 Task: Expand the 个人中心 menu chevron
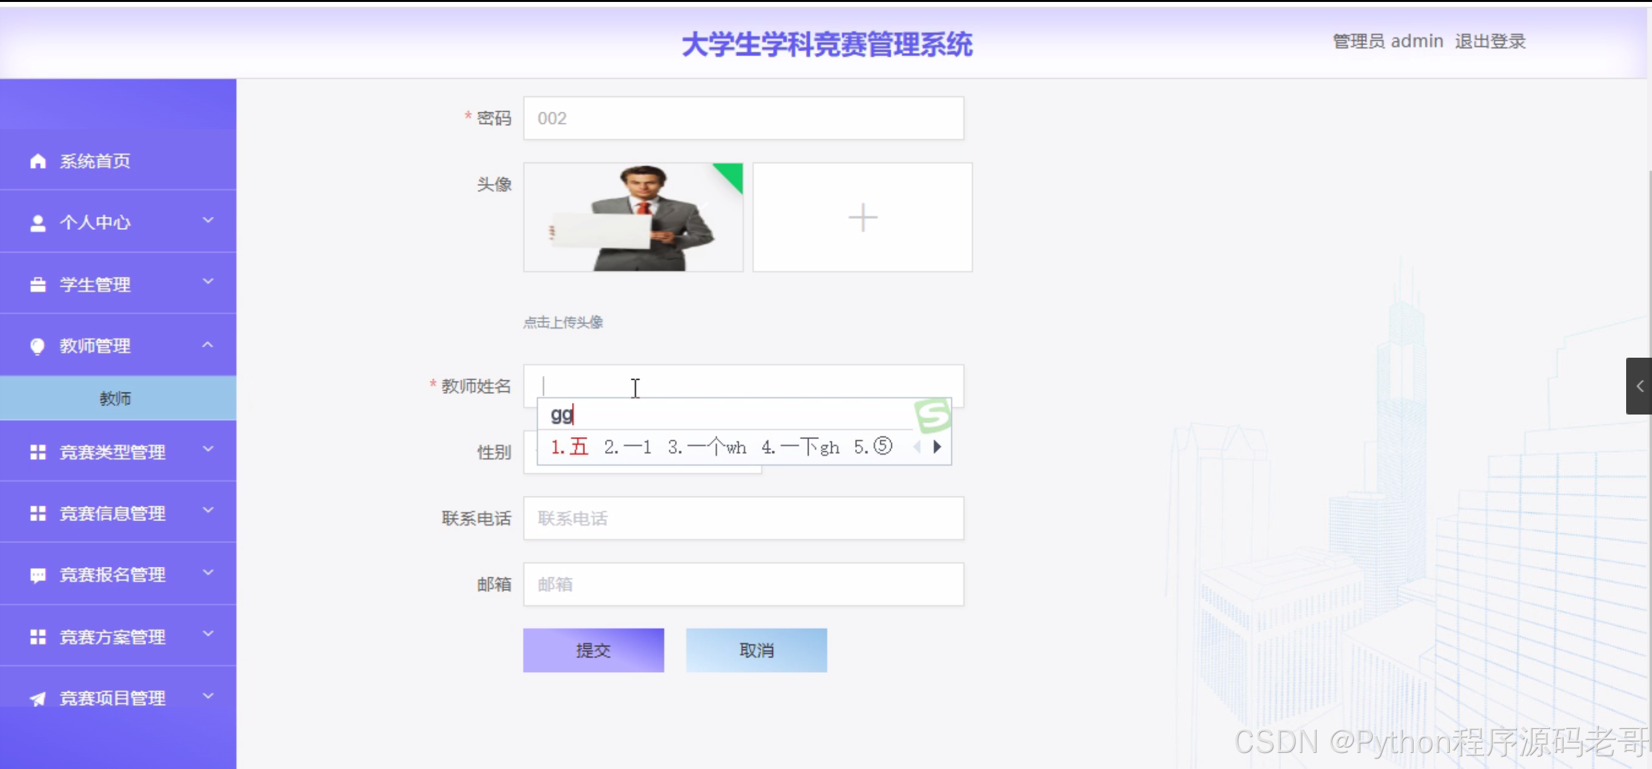click(207, 221)
